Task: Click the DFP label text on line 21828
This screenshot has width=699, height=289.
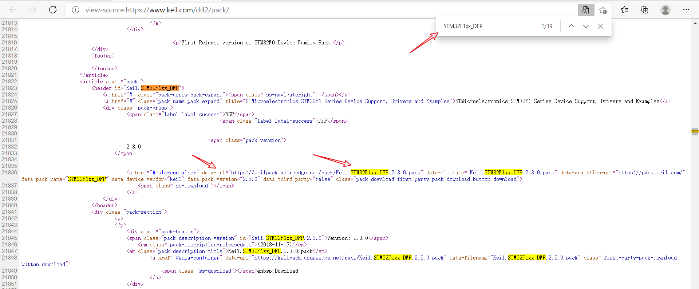Action: click(323, 121)
